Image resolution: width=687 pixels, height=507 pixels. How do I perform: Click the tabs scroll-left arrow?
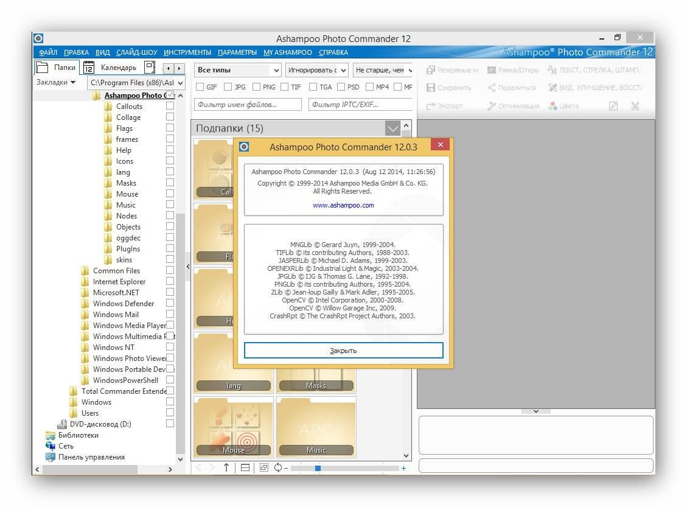pyautogui.click(x=168, y=68)
